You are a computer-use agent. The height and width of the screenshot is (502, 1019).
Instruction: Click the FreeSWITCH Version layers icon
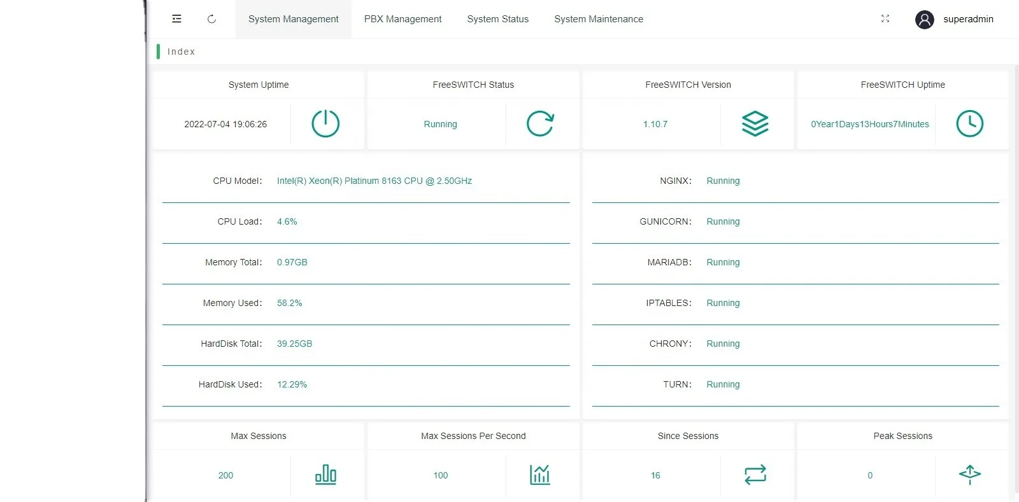[x=755, y=123]
